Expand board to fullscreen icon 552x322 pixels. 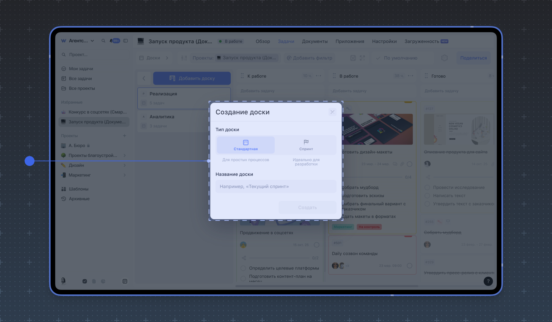tap(362, 58)
